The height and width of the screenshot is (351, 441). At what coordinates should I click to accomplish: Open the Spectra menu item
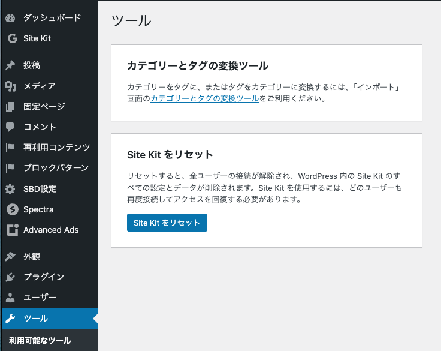click(50, 209)
